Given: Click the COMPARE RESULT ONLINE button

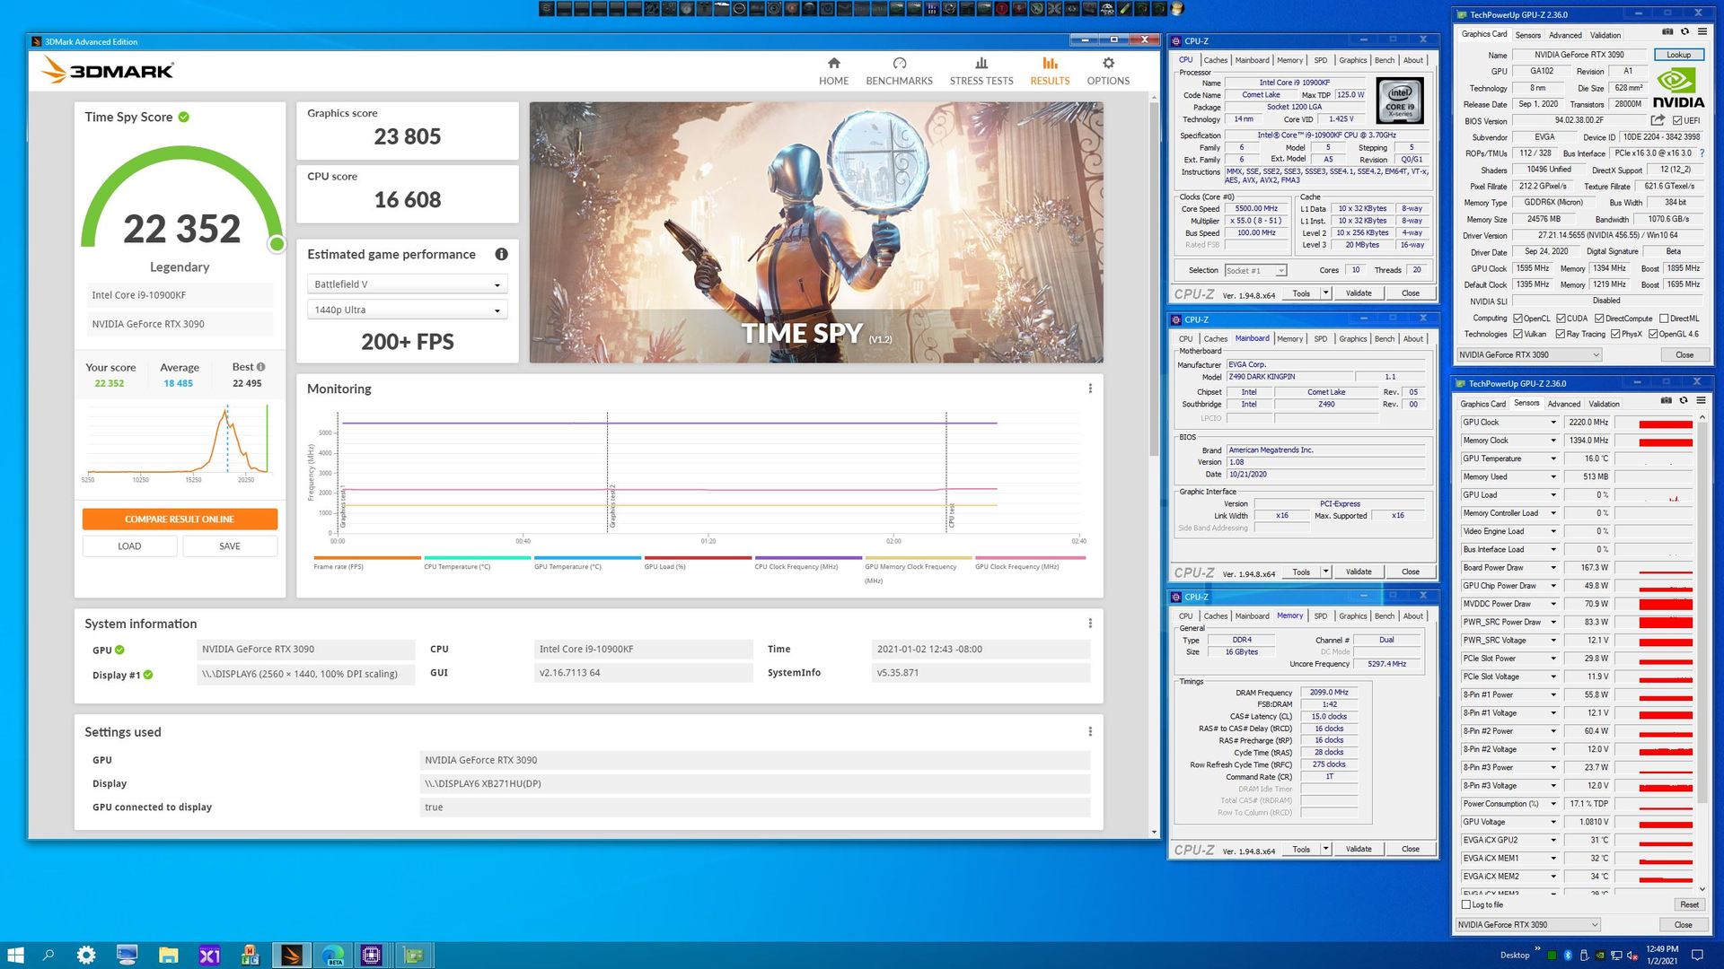Looking at the screenshot, I should (180, 519).
